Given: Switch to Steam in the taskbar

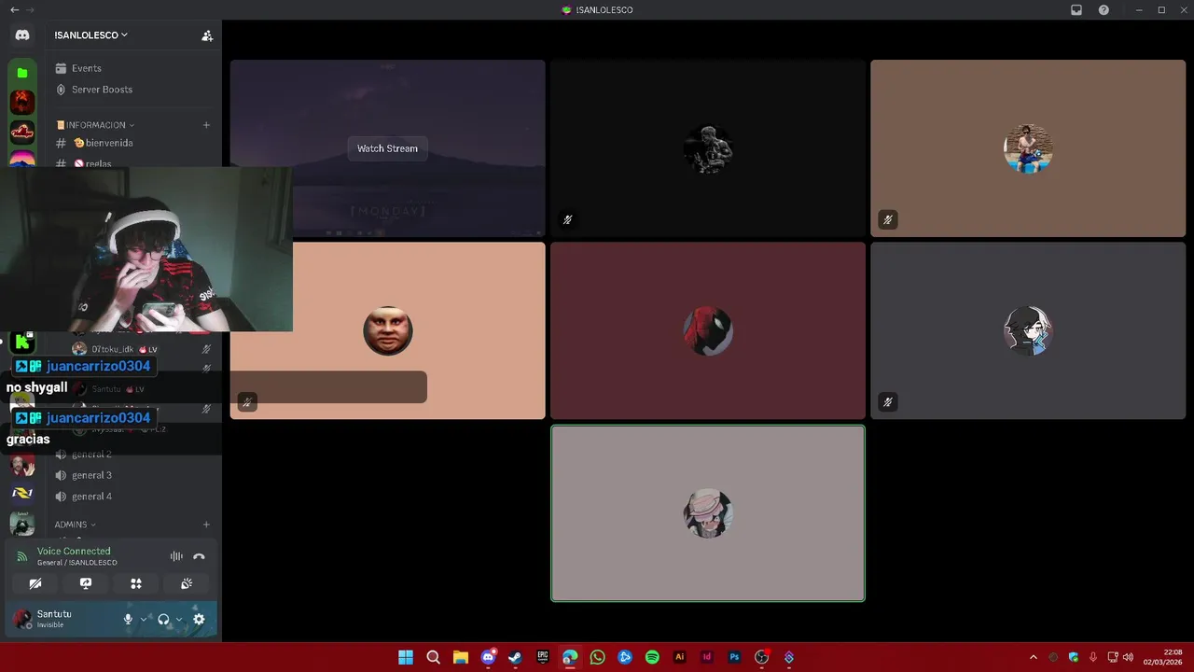Looking at the screenshot, I should click(515, 657).
